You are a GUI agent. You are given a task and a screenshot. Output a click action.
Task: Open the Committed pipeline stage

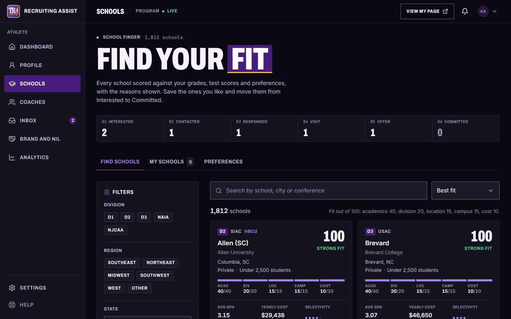click(x=466, y=129)
